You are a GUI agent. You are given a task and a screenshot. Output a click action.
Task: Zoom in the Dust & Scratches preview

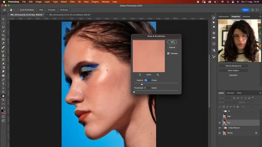pyautogui.click(x=158, y=75)
